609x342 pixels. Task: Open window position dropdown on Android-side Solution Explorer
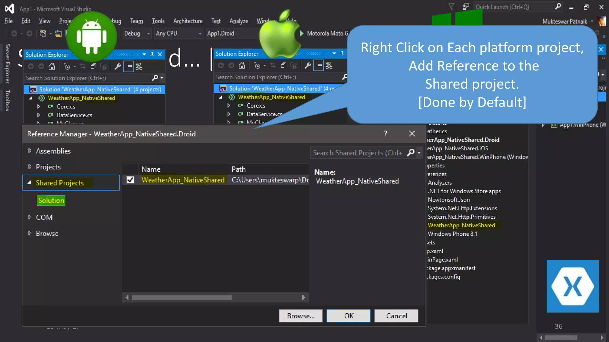click(x=144, y=54)
